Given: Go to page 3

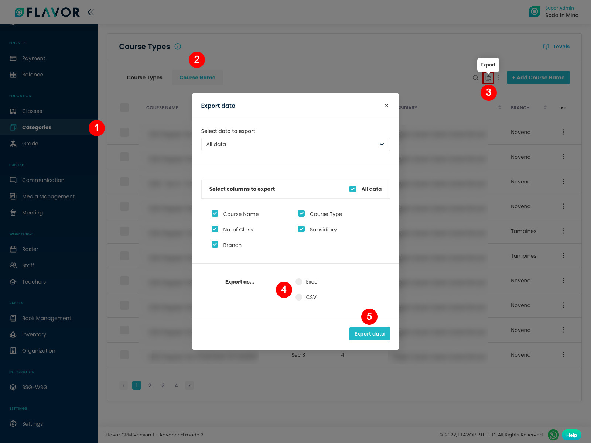Looking at the screenshot, I should pos(163,385).
